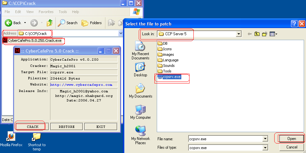Click the CRACK button
This screenshot has height=153, width=306.
pos(33,127)
